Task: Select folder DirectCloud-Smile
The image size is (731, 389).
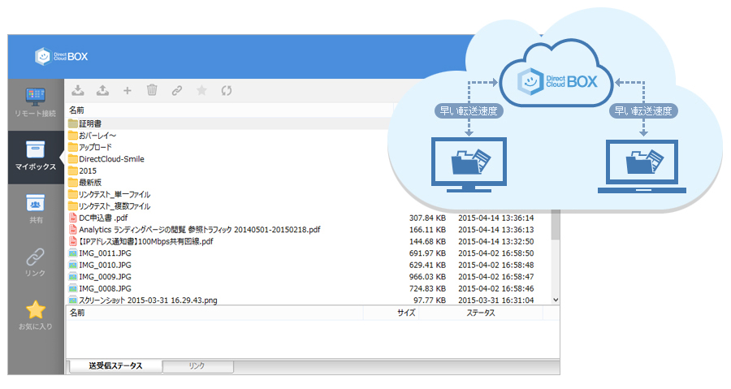Action: [111, 159]
